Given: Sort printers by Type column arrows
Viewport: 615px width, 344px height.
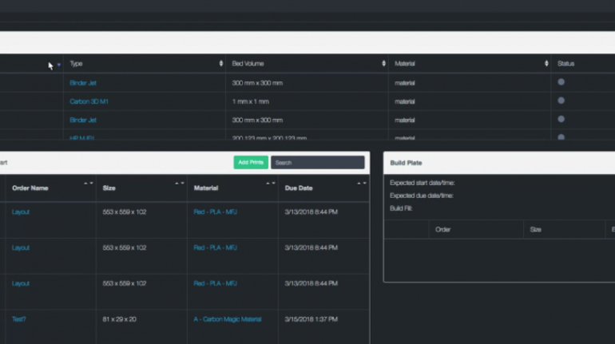Looking at the screenshot, I should coord(220,64).
